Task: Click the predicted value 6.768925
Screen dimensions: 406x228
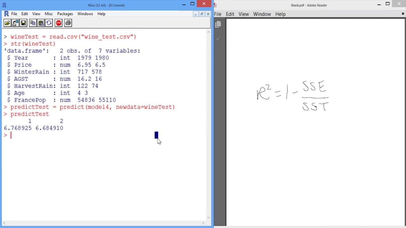Action: point(18,128)
